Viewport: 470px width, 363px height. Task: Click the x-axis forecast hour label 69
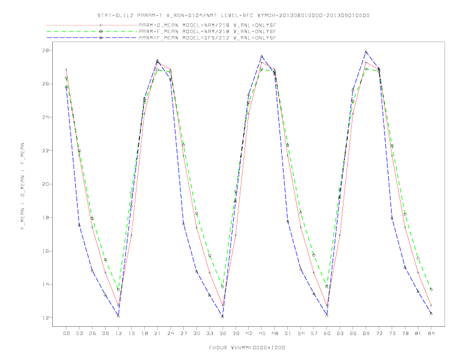coord(366,333)
